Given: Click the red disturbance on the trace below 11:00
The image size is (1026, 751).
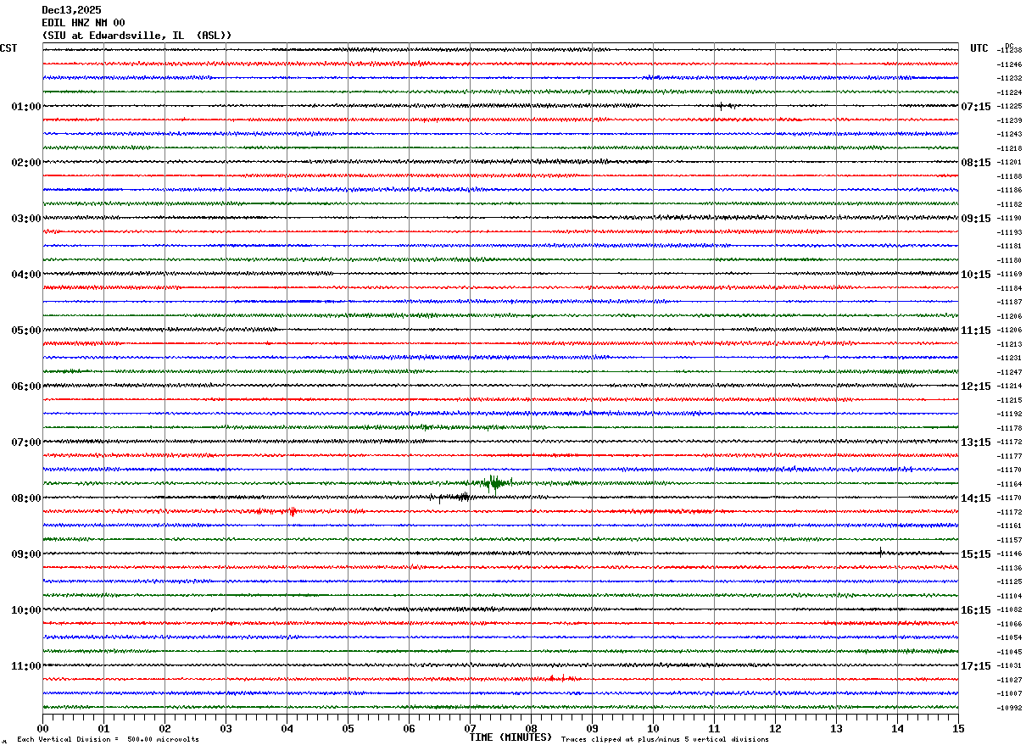Looking at the screenshot, I should pyautogui.click(x=561, y=678).
